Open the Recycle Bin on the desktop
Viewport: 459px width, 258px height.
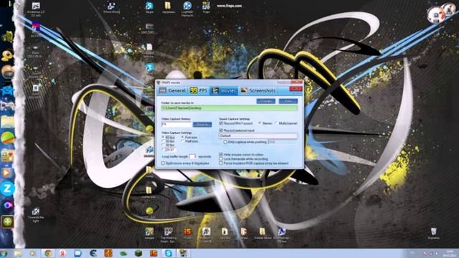click(x=433, y=233)
